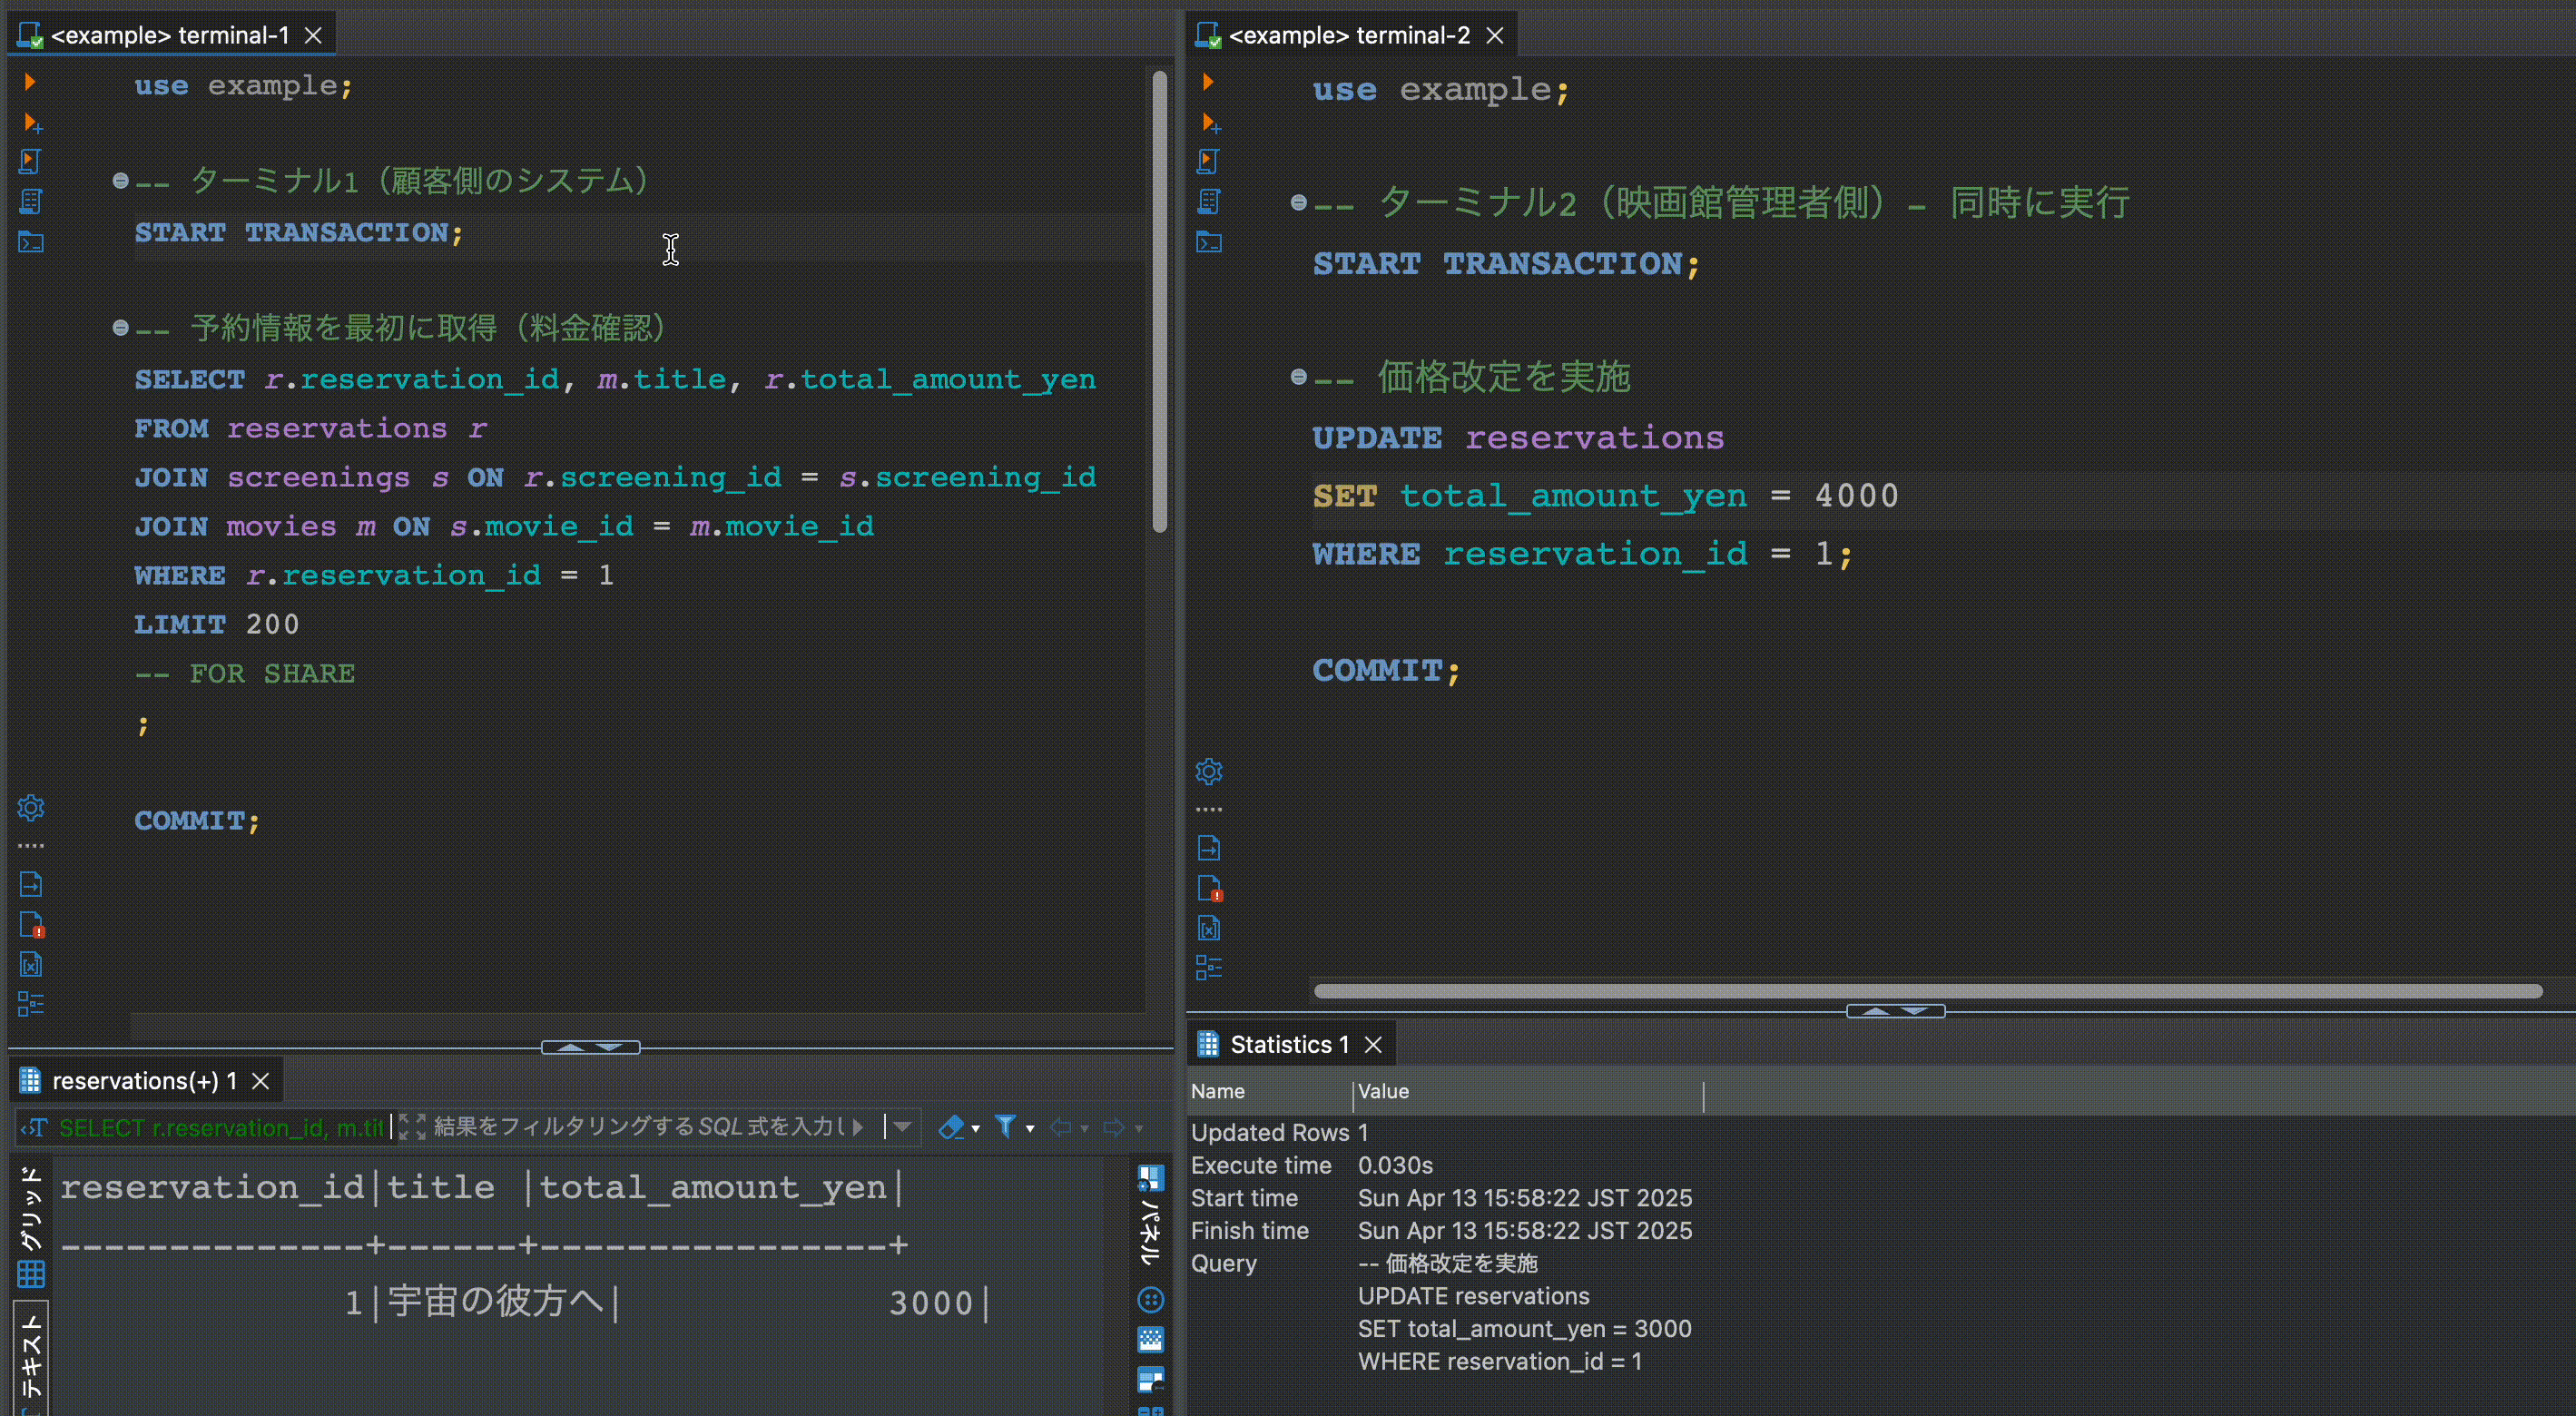Switch results to Text view (テキスト)
Screen dimensions: 2576x1416
pyautogui.click(x=31, y=1354)
